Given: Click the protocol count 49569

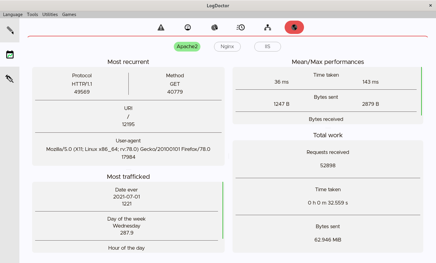Looking at the screenshot, I should (82, 92).
